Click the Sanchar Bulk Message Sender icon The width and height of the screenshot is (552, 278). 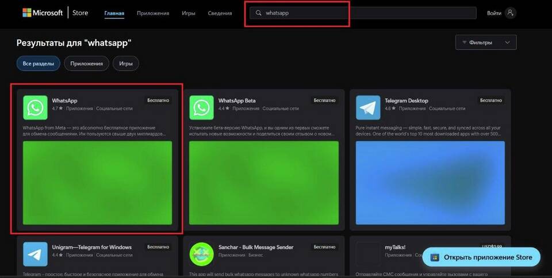(201, 254)
